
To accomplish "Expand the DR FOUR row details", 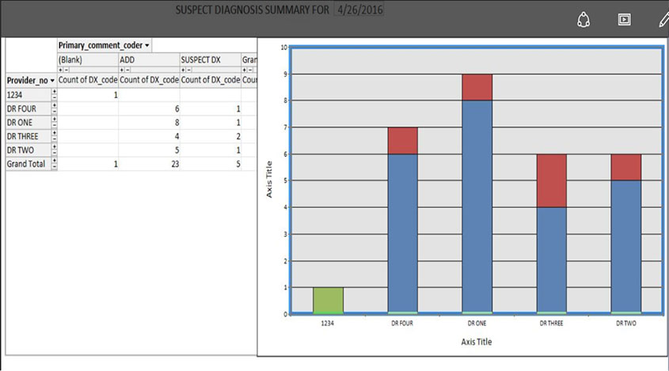I will click(x=54, y=106).
